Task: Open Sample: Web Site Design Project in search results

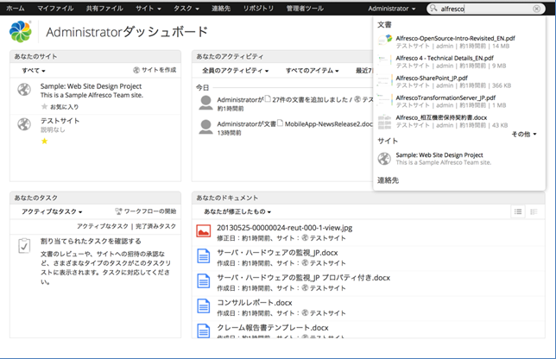Action: 439,154
